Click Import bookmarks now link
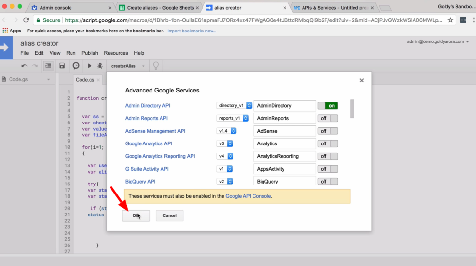The height and width of the screenshot is (266, 476). click(x=192, y=31)
